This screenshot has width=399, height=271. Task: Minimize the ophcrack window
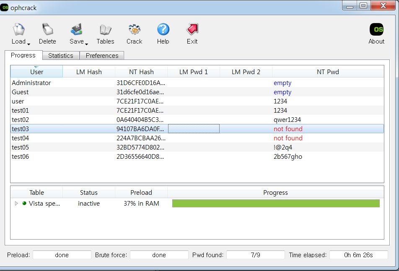coord(350,5)
